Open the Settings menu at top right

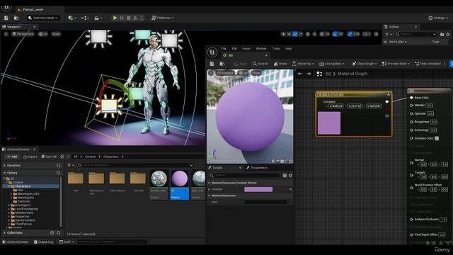pos(438,18)
